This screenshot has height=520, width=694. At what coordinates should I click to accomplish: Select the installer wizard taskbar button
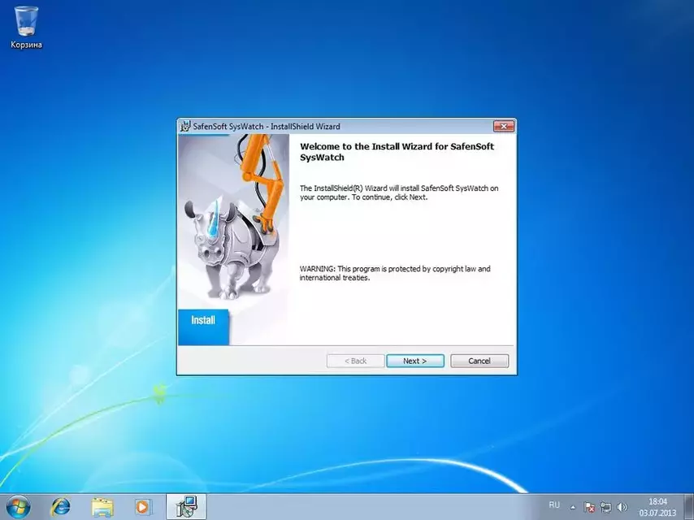[x=186, y=507]
